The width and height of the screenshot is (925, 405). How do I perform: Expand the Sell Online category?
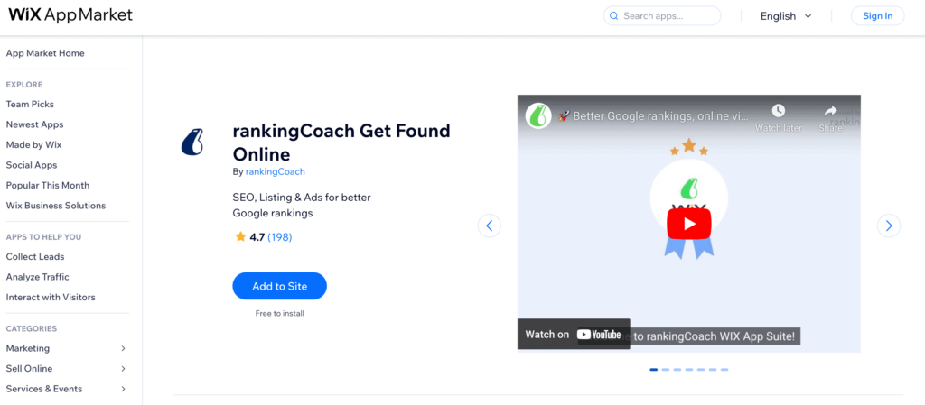point(123,368)
